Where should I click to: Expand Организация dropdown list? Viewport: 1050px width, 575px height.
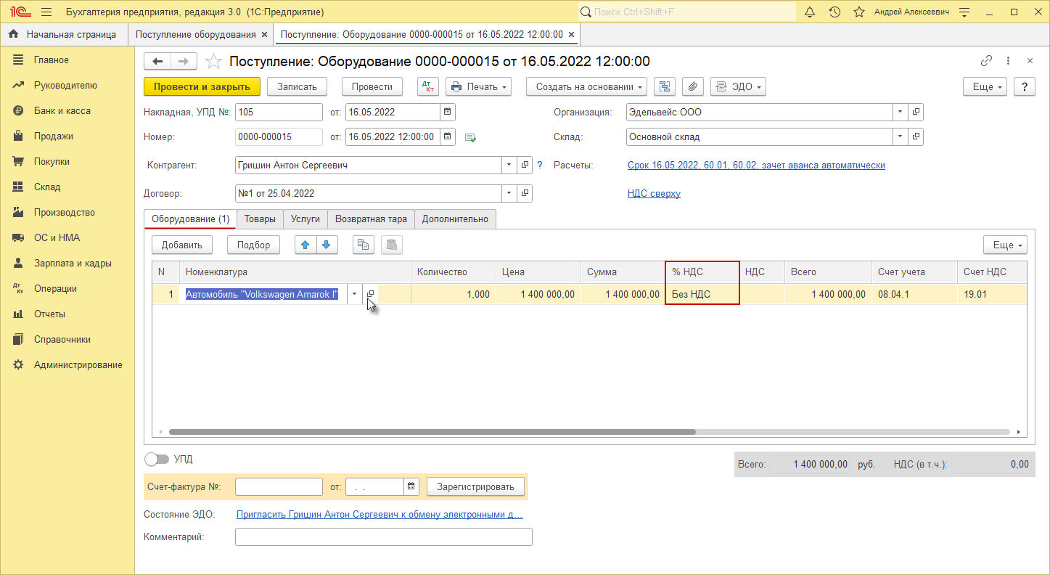[900, 112]
